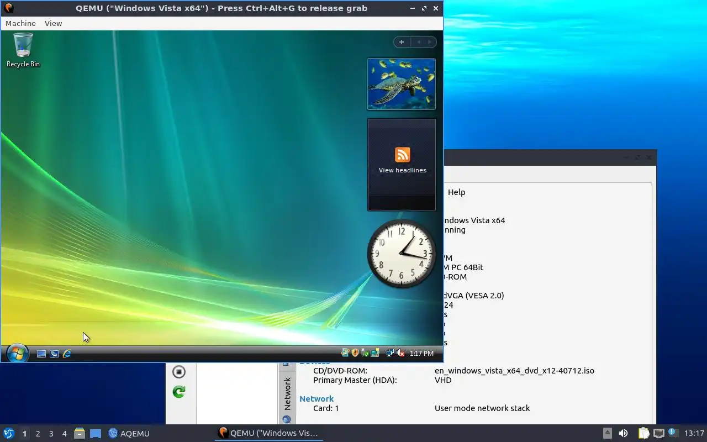707x442 pixels.
Task: Click the analog clock gadget
Action: coord(402,254)
